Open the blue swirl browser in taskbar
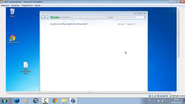The image size is (185, 104). coord(17,101)
